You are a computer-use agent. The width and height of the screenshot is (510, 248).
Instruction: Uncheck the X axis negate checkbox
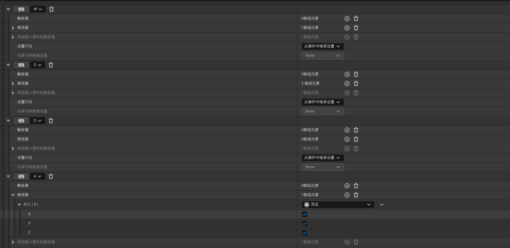(x=304, y=214)
